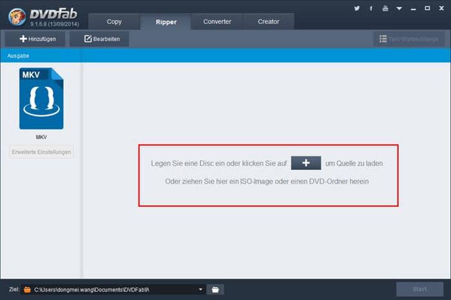The height and width of the screenshot is (300, 451).
Task: Click the Hinzufügen button
Action: click(x=35, y=39)
